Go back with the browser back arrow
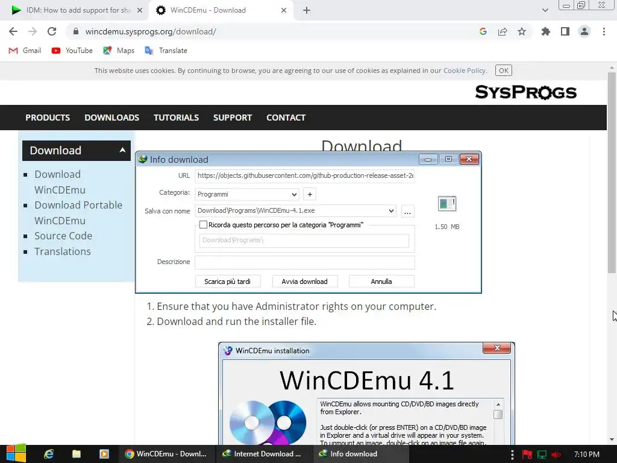 [x=13, y=31]
